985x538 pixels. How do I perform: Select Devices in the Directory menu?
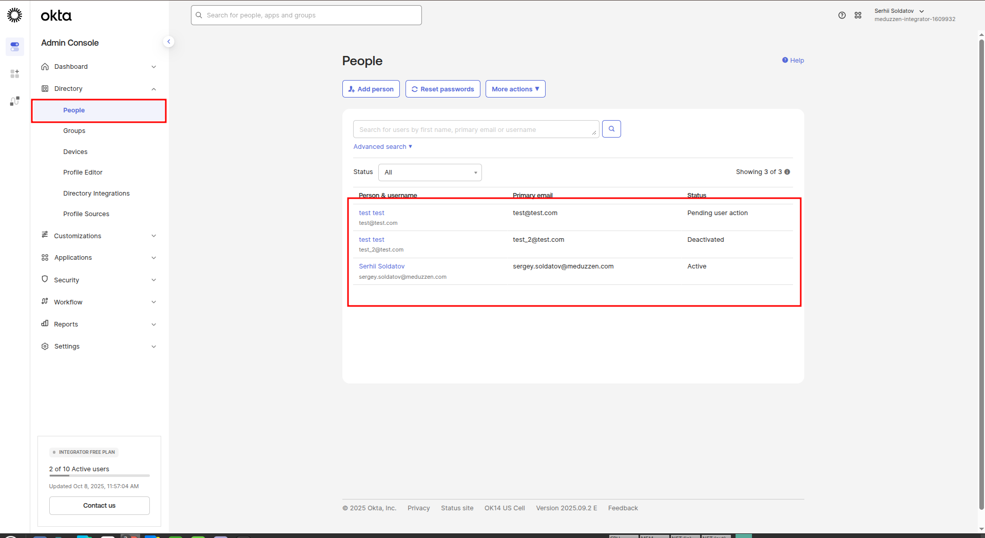pos(75,152)
